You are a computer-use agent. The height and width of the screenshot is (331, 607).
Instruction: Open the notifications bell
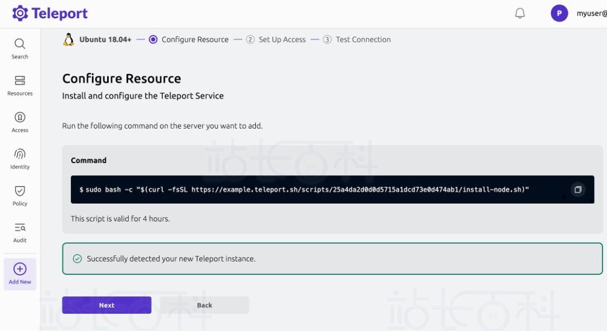point(519,13)
